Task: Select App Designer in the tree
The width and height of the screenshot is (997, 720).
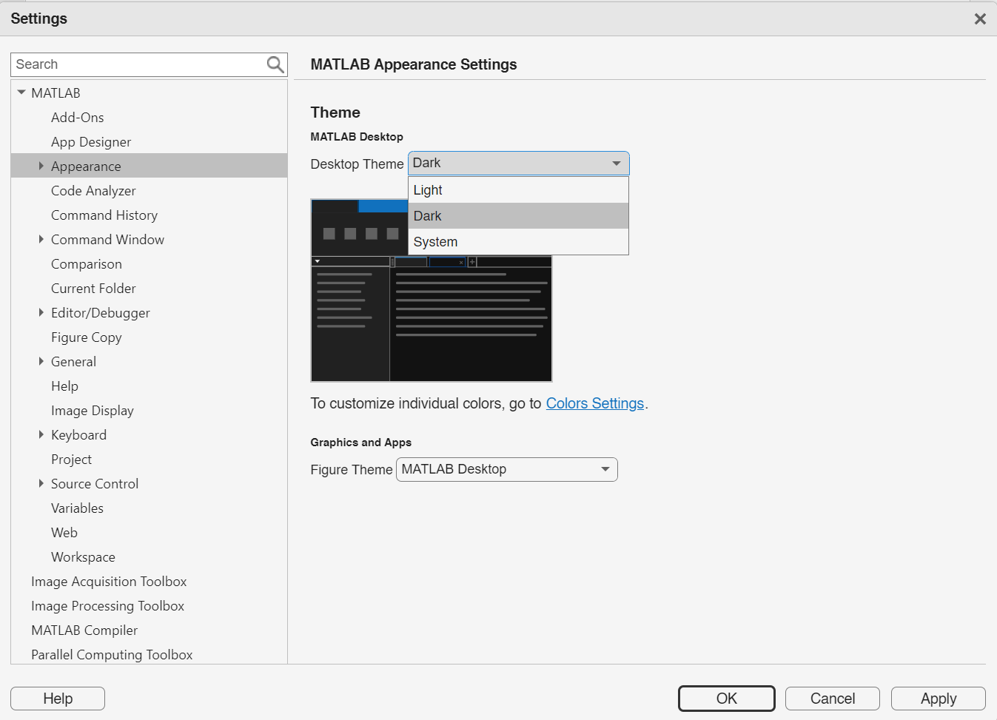Action: pos(91,141)
